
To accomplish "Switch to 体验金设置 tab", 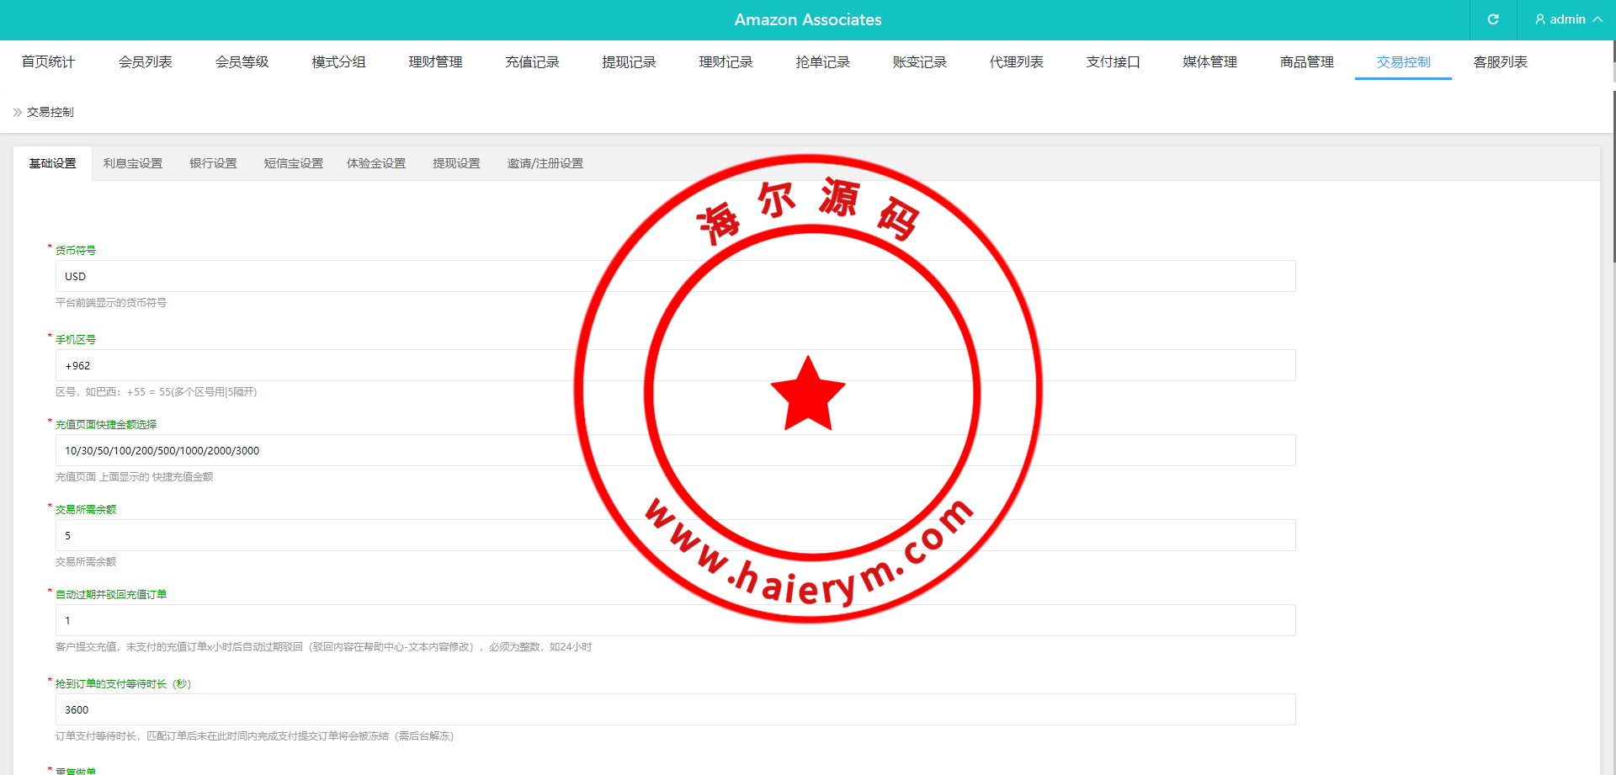I will pyautogui.click(x=376, y=163).
